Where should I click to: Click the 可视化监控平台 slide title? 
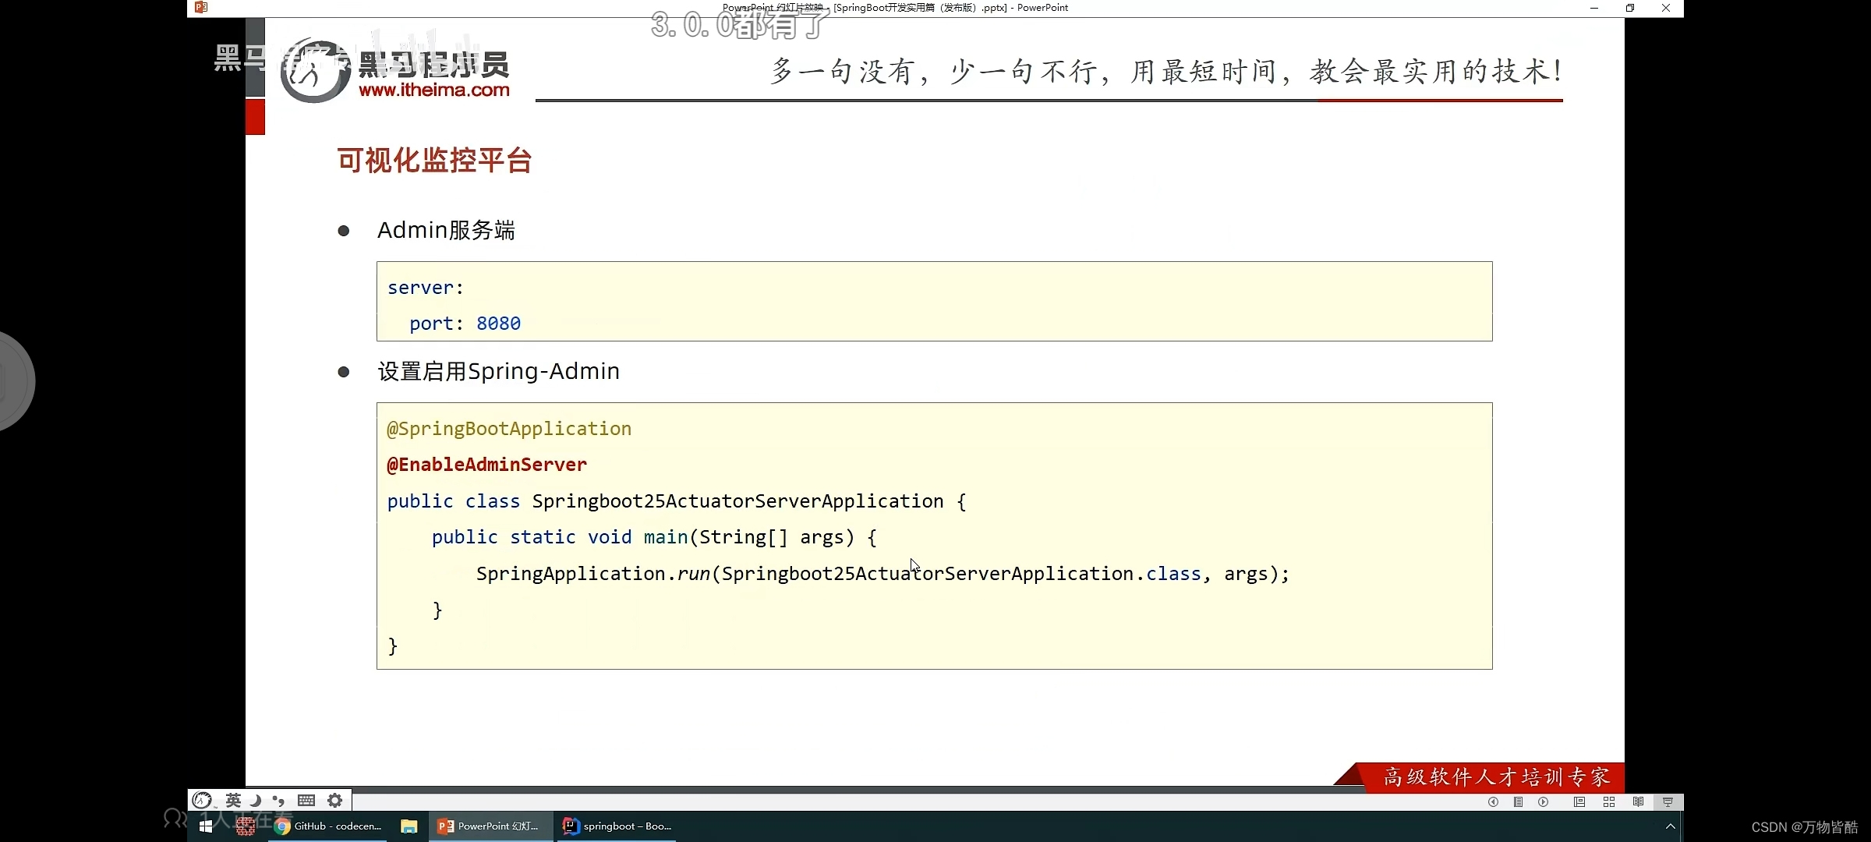pyautogui.click(x=435, y=161)
